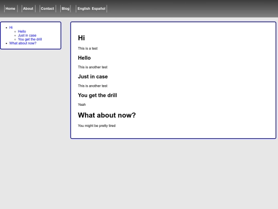The image size is (278, 209).
Task: Switch the site language to English
Action: 84,9
